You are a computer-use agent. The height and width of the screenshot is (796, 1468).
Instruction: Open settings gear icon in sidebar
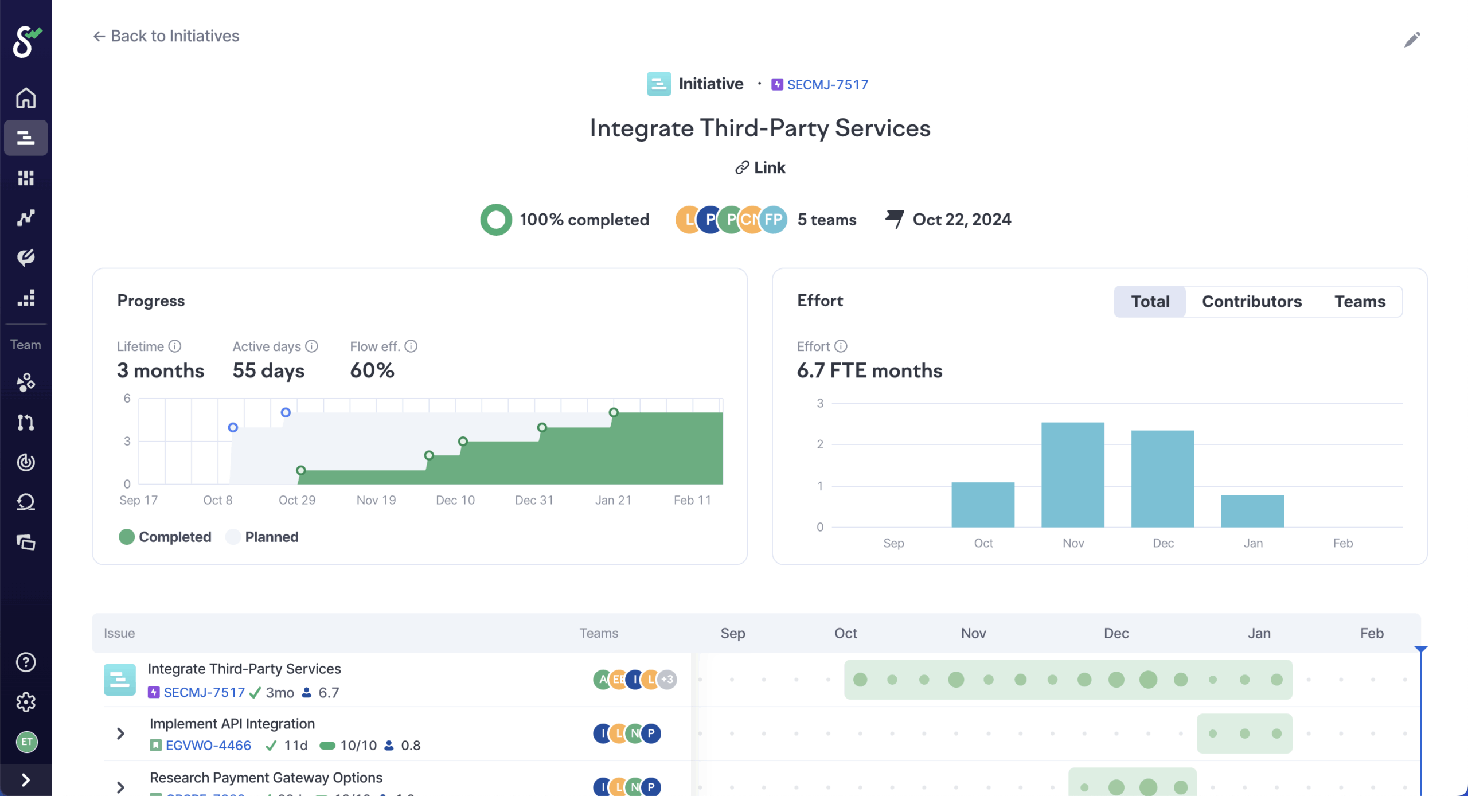(x=26, y=702)
